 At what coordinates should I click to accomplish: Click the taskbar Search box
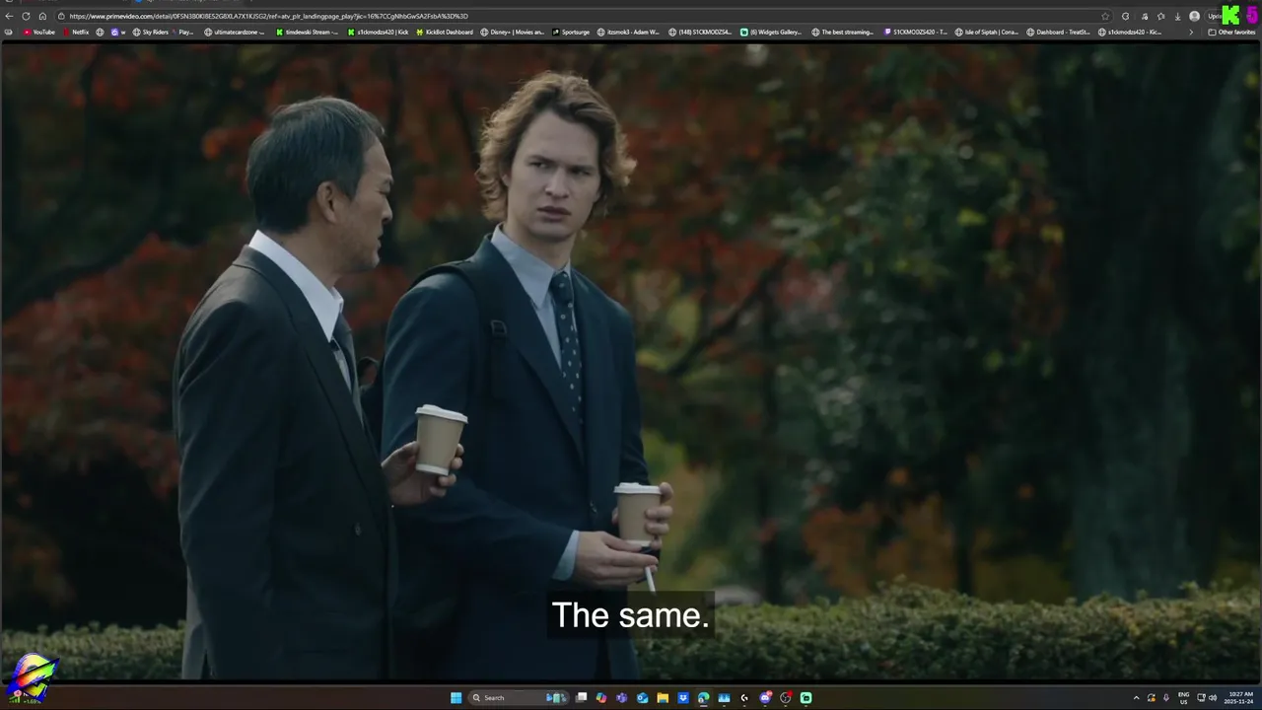point(519,698)
